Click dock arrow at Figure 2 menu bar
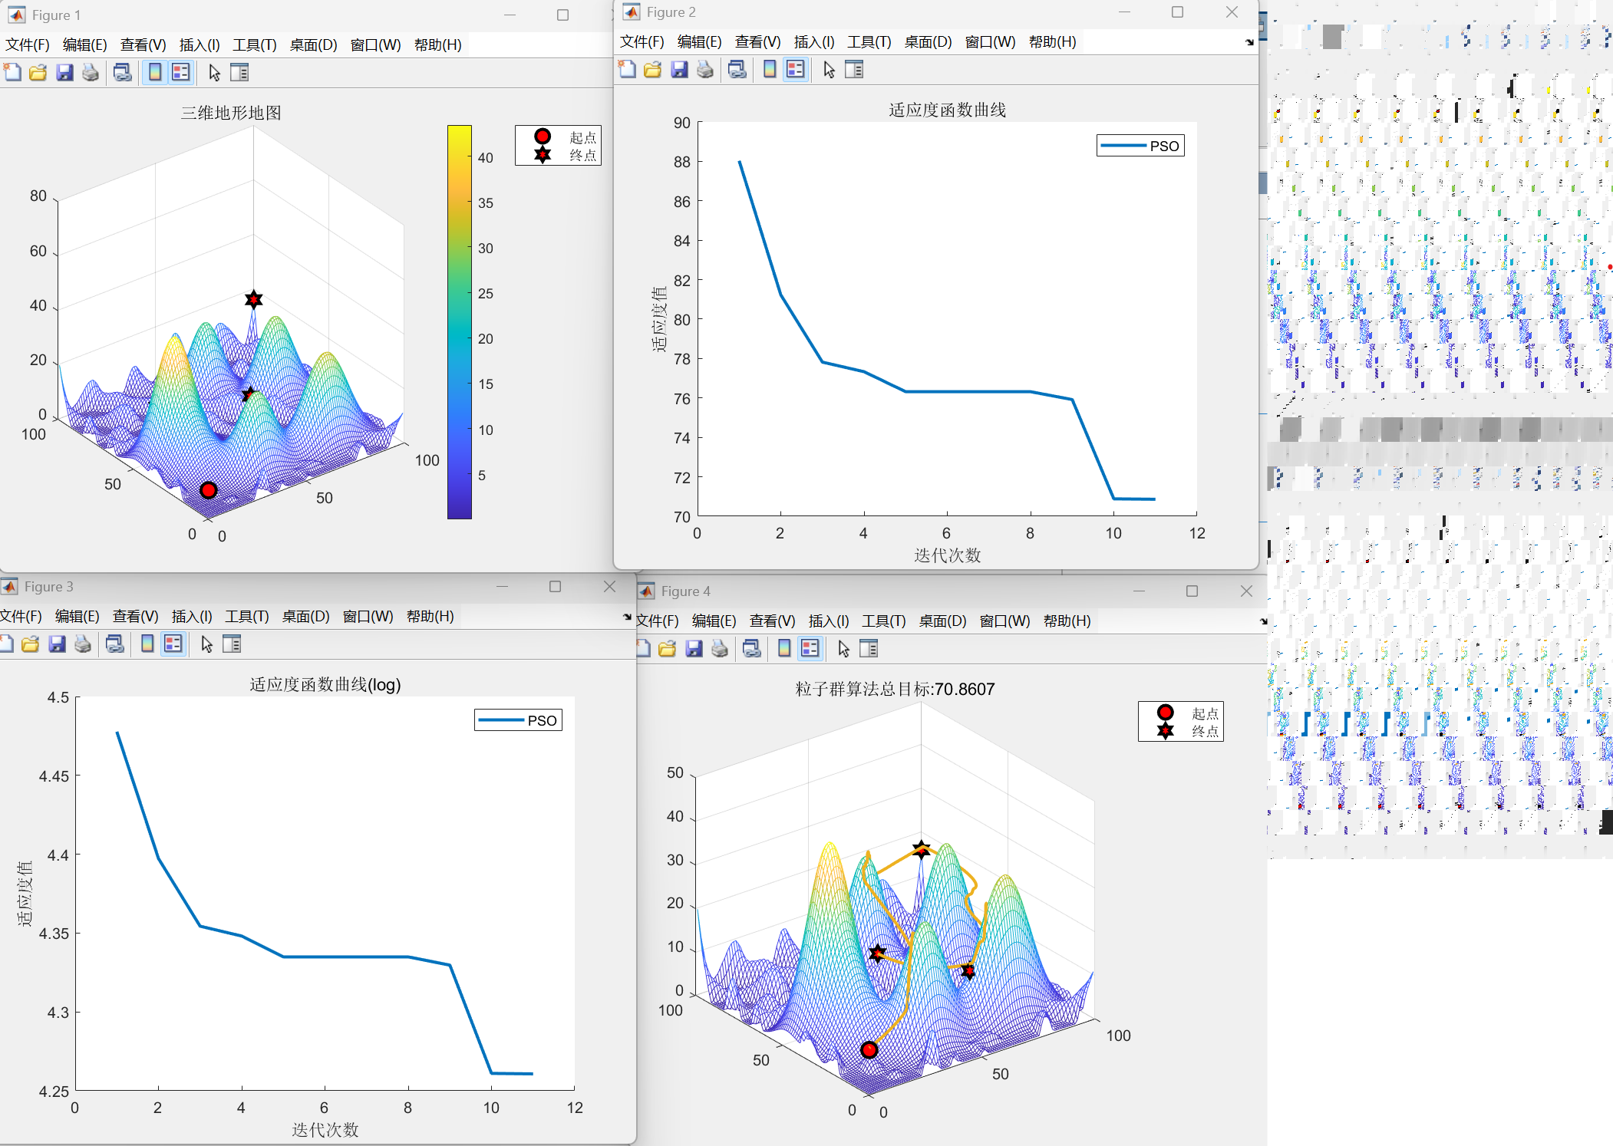The width and height of the screenshot is (1613, 1146). (1249, 42)
